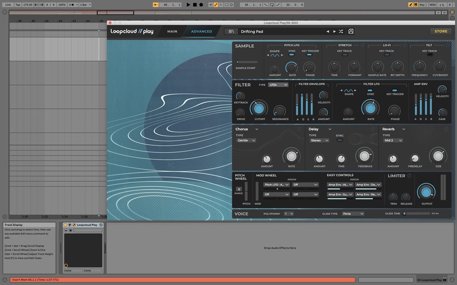Click the Record button in transport bar
This screenshot has height=285, width=457.
(x=201, y=5)
